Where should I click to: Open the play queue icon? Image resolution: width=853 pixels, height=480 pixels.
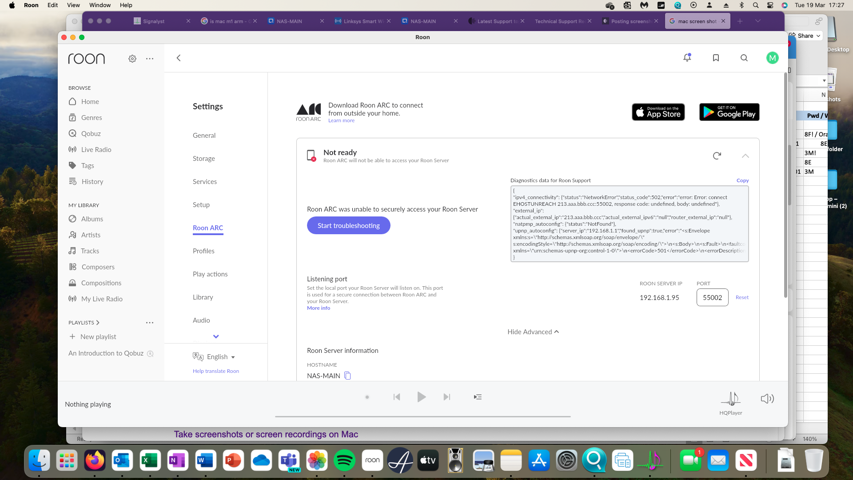[x=478, y=397]
